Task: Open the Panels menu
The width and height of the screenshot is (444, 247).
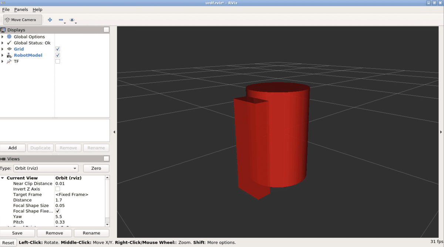Action: tap(21, 10)
